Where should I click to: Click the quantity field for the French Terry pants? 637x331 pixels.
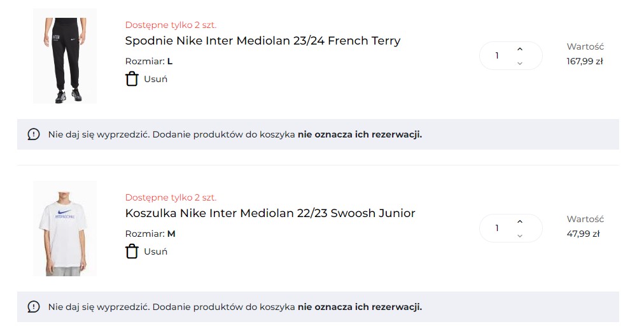coord(497,56)
